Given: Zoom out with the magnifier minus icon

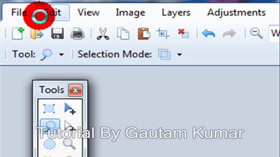Looking at the screenshot, I should click(x=256, y=33).
